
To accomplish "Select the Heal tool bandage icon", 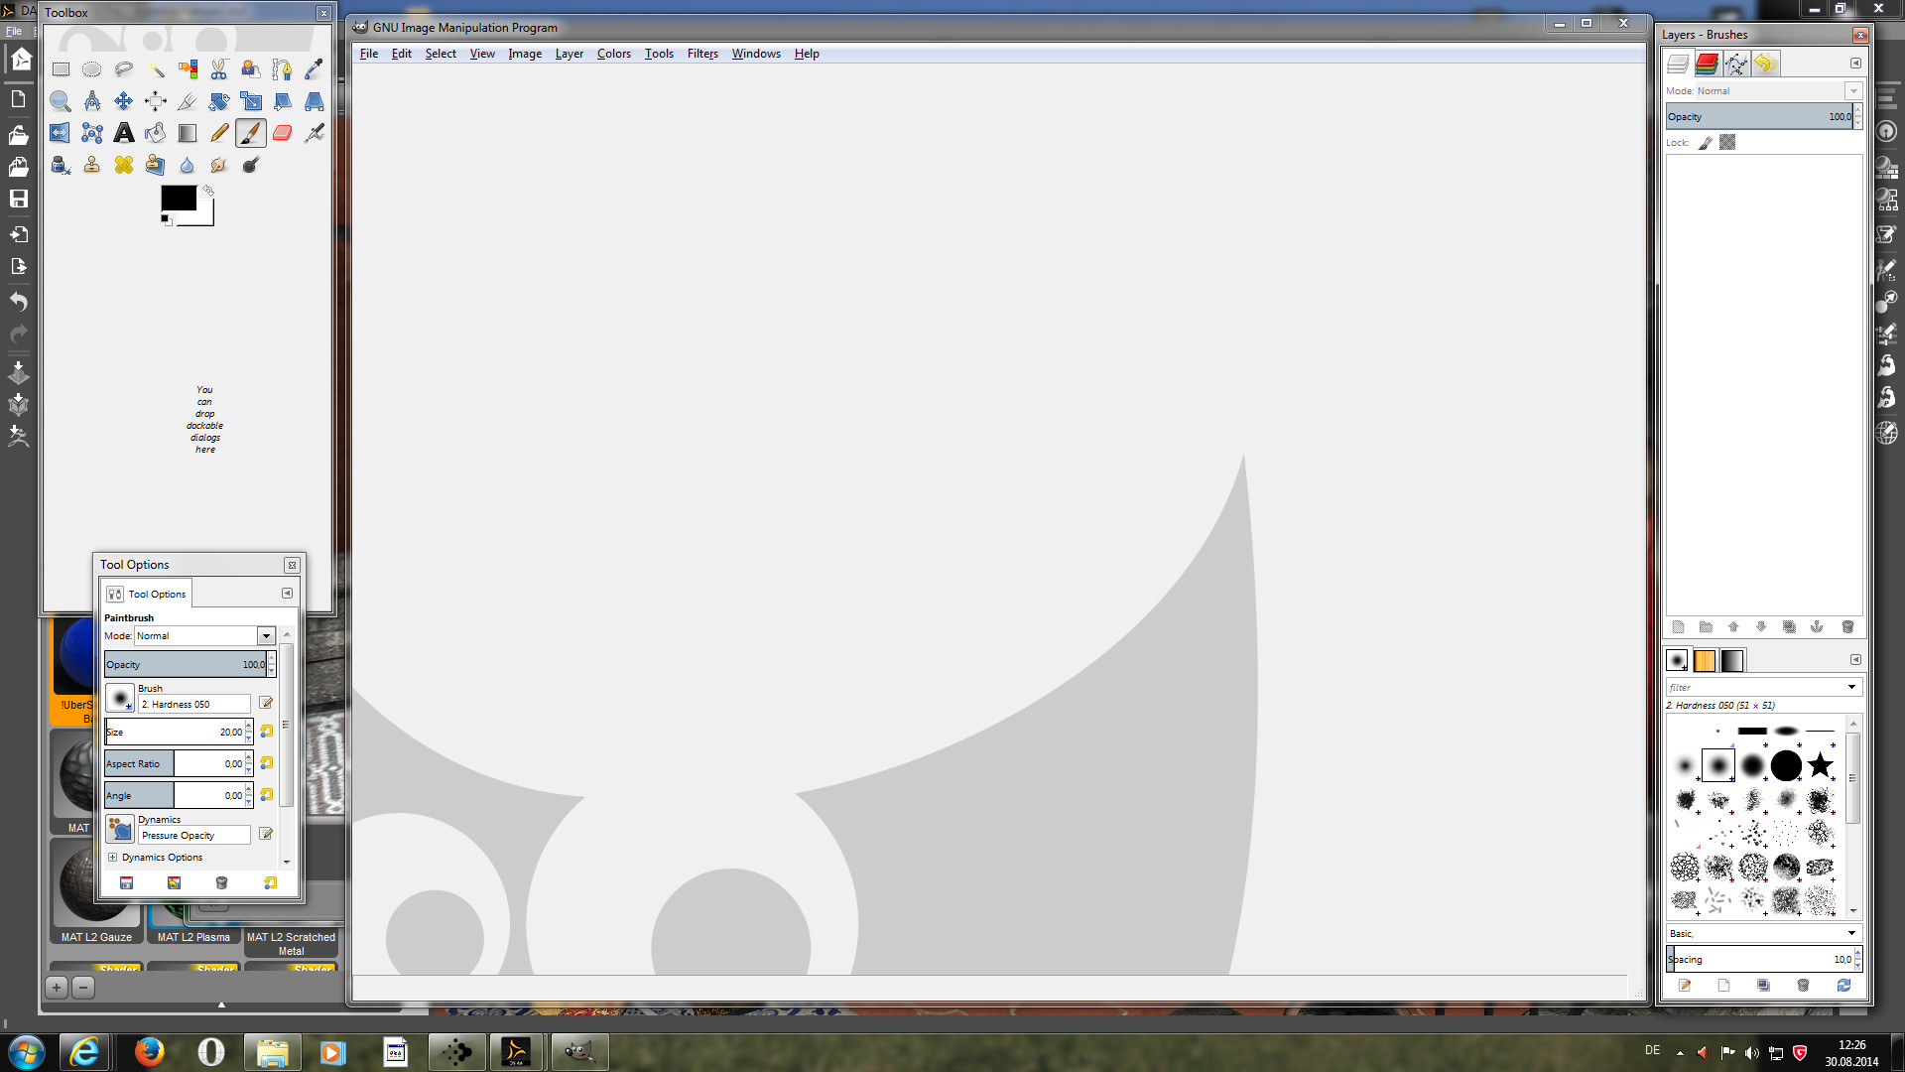I will (124, 165).
